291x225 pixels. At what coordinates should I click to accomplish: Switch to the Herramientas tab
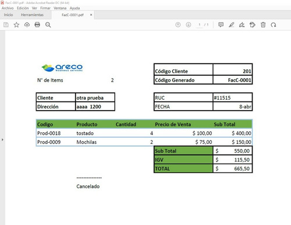click(32, 15)
